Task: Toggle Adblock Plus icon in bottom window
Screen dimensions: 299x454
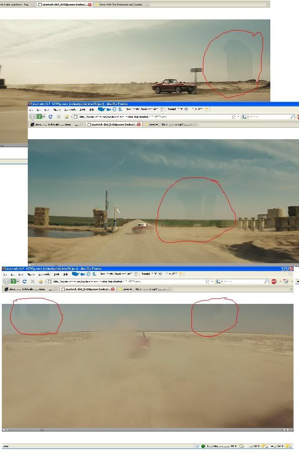Action: point(274,282)
